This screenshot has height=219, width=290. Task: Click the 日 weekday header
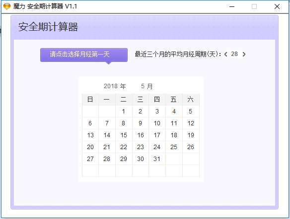point(90,100)
